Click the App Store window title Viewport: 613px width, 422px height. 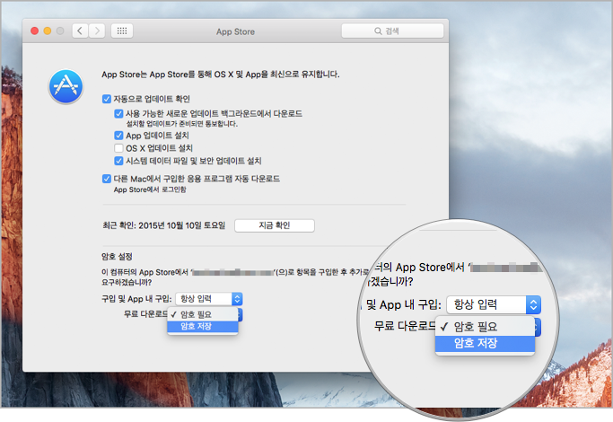235,31
